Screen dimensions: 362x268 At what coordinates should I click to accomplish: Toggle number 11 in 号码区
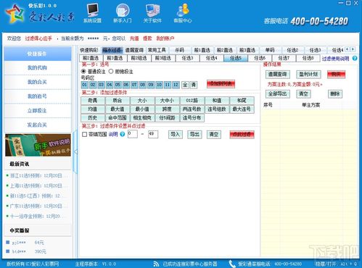coord(168,85)
